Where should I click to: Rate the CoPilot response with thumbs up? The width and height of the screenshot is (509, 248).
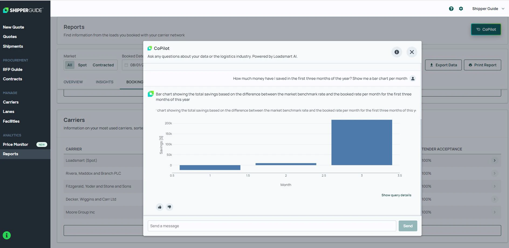[x=160, y=207]
